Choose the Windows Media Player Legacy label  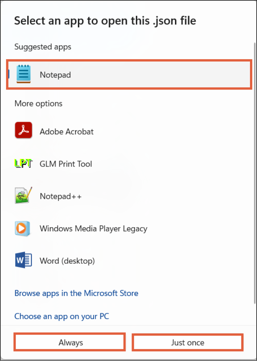(93, 228)
